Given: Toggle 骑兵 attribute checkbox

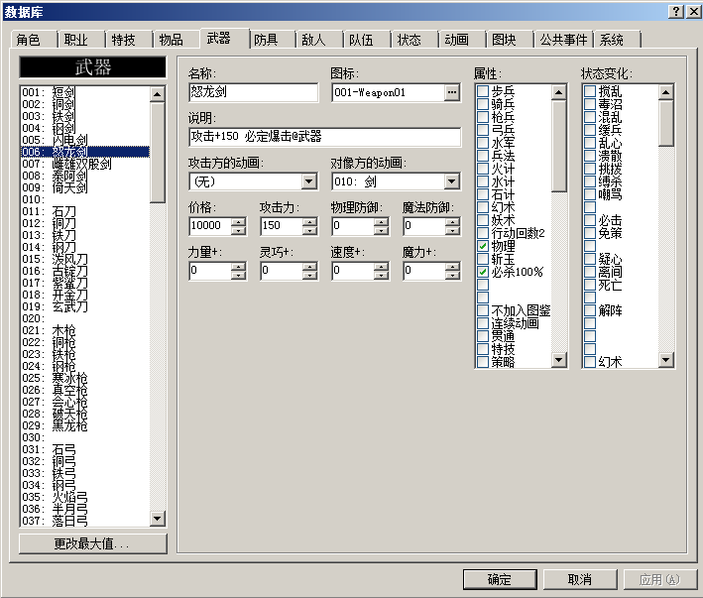Looking at the screenshot, I should pyautogui.click(x=483, y=104).
